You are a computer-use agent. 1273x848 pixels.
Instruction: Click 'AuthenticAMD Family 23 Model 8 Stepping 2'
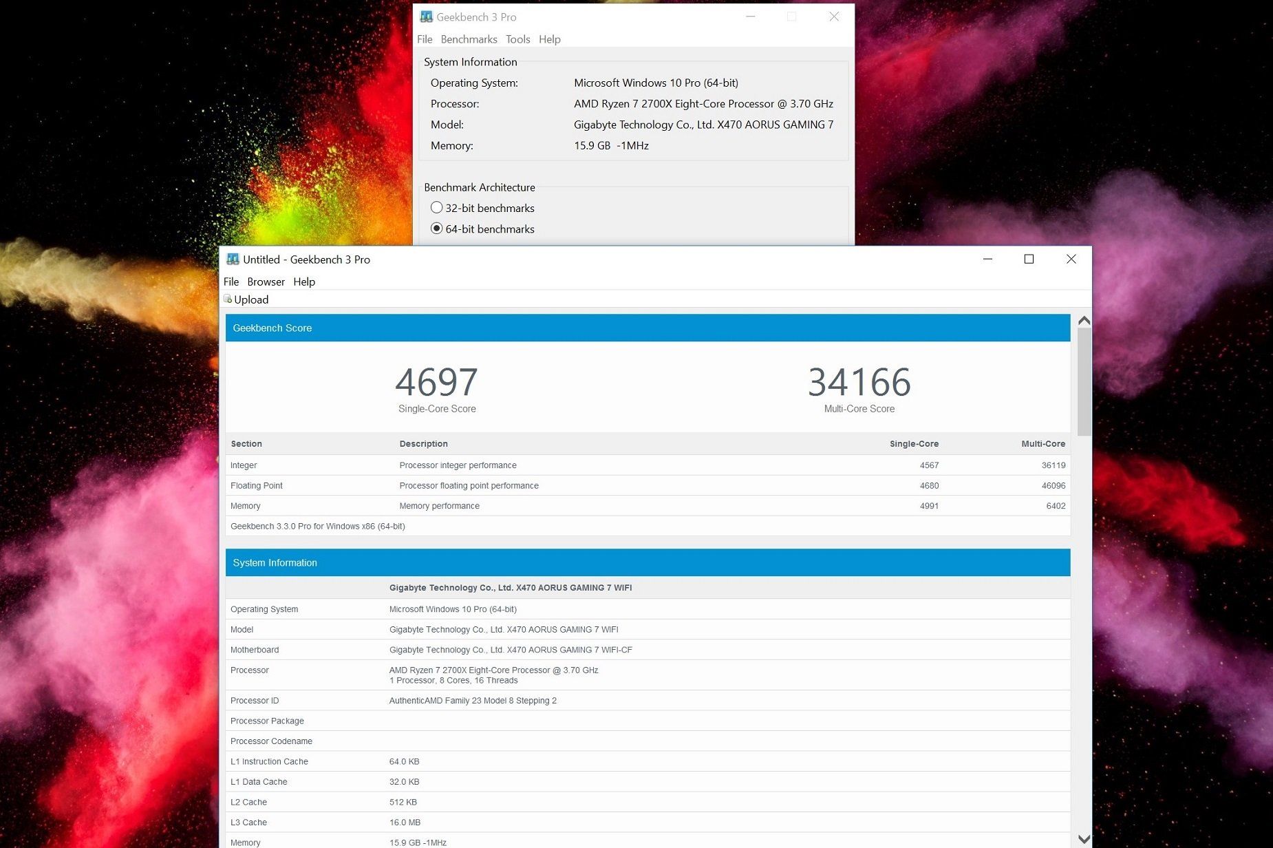point(473,701)
